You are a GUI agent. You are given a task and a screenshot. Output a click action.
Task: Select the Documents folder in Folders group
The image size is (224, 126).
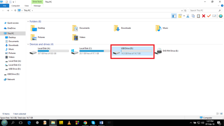pyautogui.click(x=81, y=28)
